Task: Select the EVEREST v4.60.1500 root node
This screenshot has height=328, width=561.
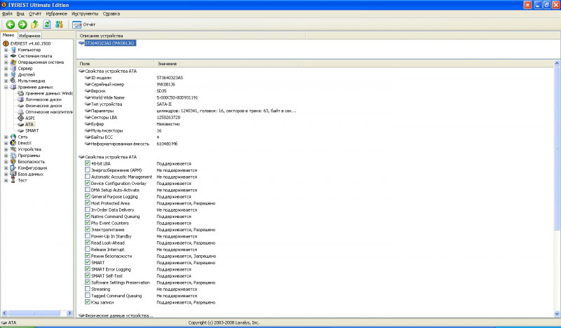Action: pos(30,43)
